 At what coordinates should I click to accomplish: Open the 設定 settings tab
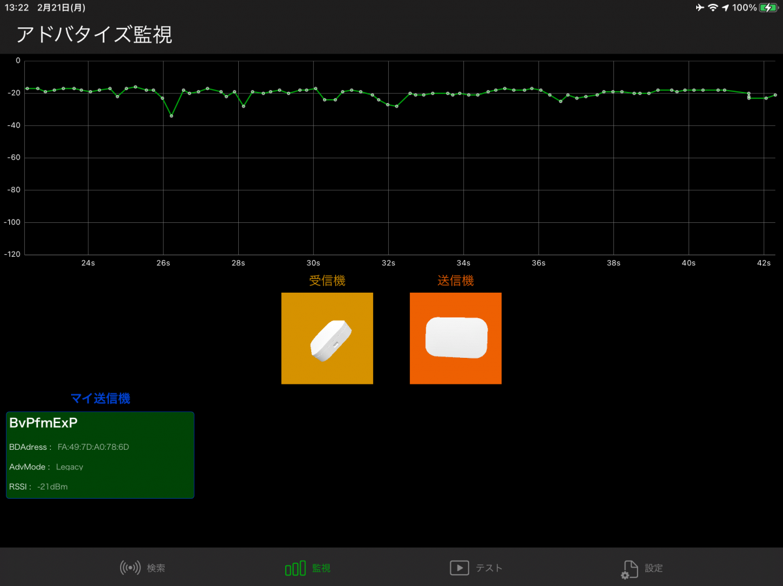(x=642, y=568)
